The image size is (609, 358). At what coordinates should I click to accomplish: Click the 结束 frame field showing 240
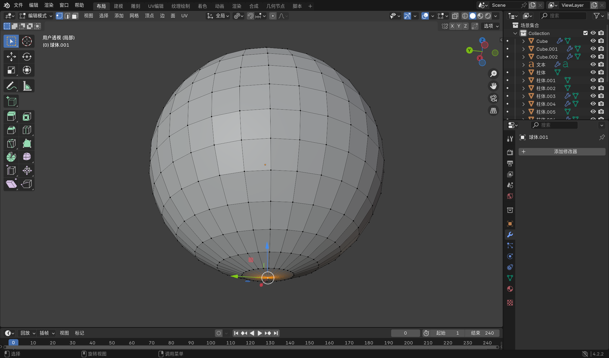tap(482, 333)
